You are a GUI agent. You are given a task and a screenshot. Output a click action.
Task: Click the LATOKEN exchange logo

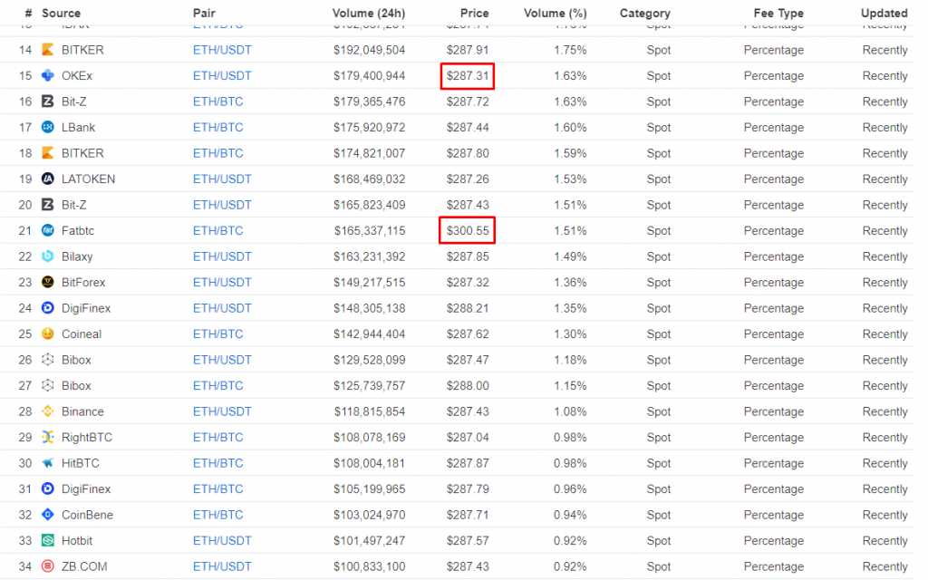(48, 179)
